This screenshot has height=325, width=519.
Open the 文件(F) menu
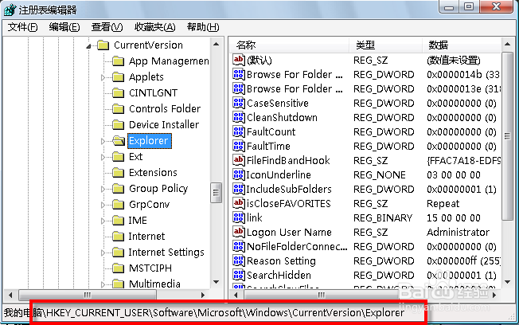[22, 27]
